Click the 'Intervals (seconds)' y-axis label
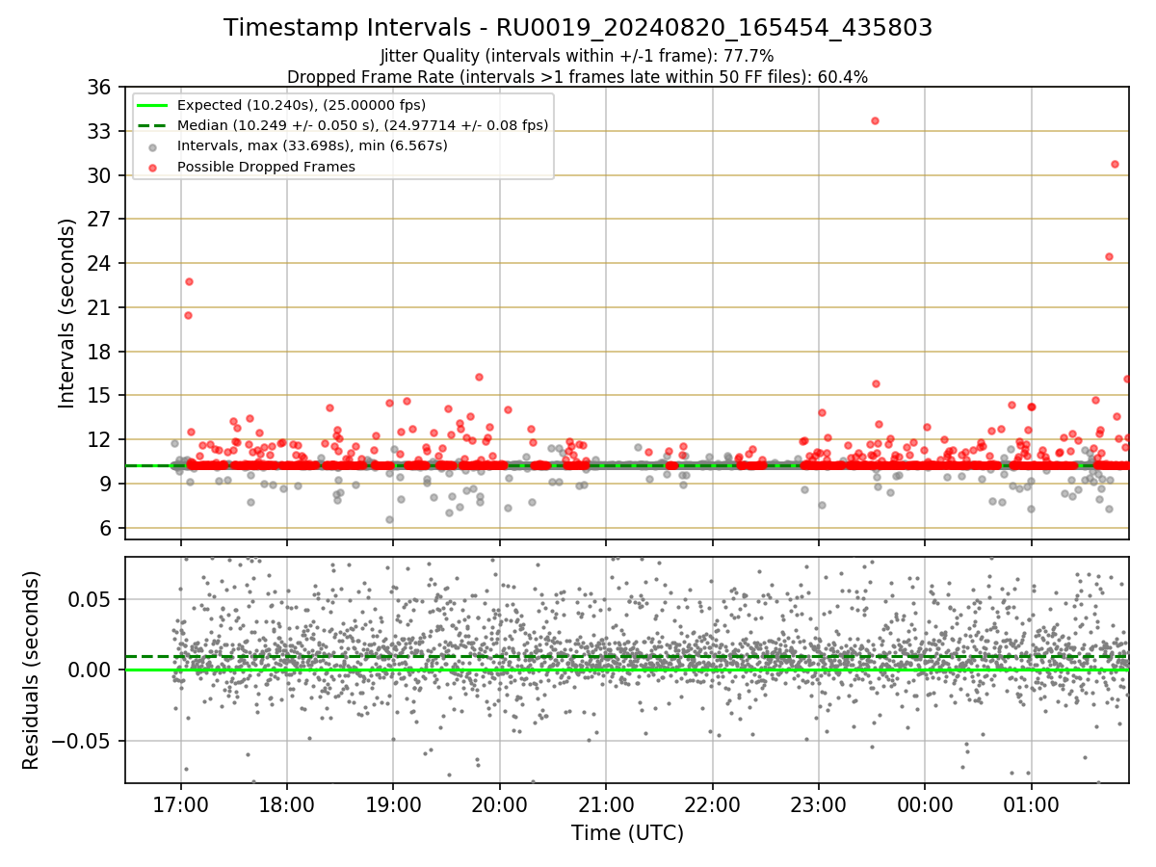 point(66,313)
